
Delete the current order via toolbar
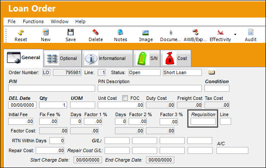tap(96, 36)
